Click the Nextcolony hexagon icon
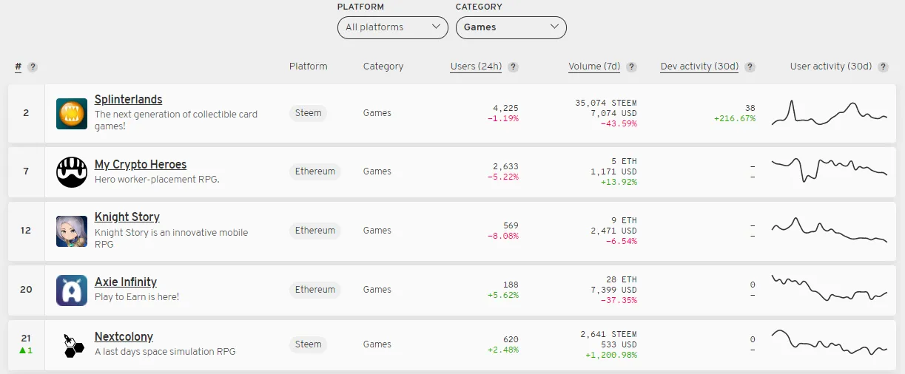Screen dimensions: 905x374 (72, 345)
